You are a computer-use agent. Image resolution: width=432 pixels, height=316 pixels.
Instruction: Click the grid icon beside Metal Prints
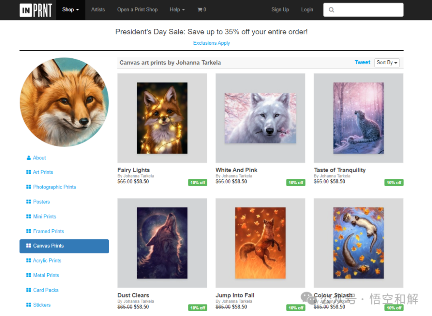coord(29,275)
